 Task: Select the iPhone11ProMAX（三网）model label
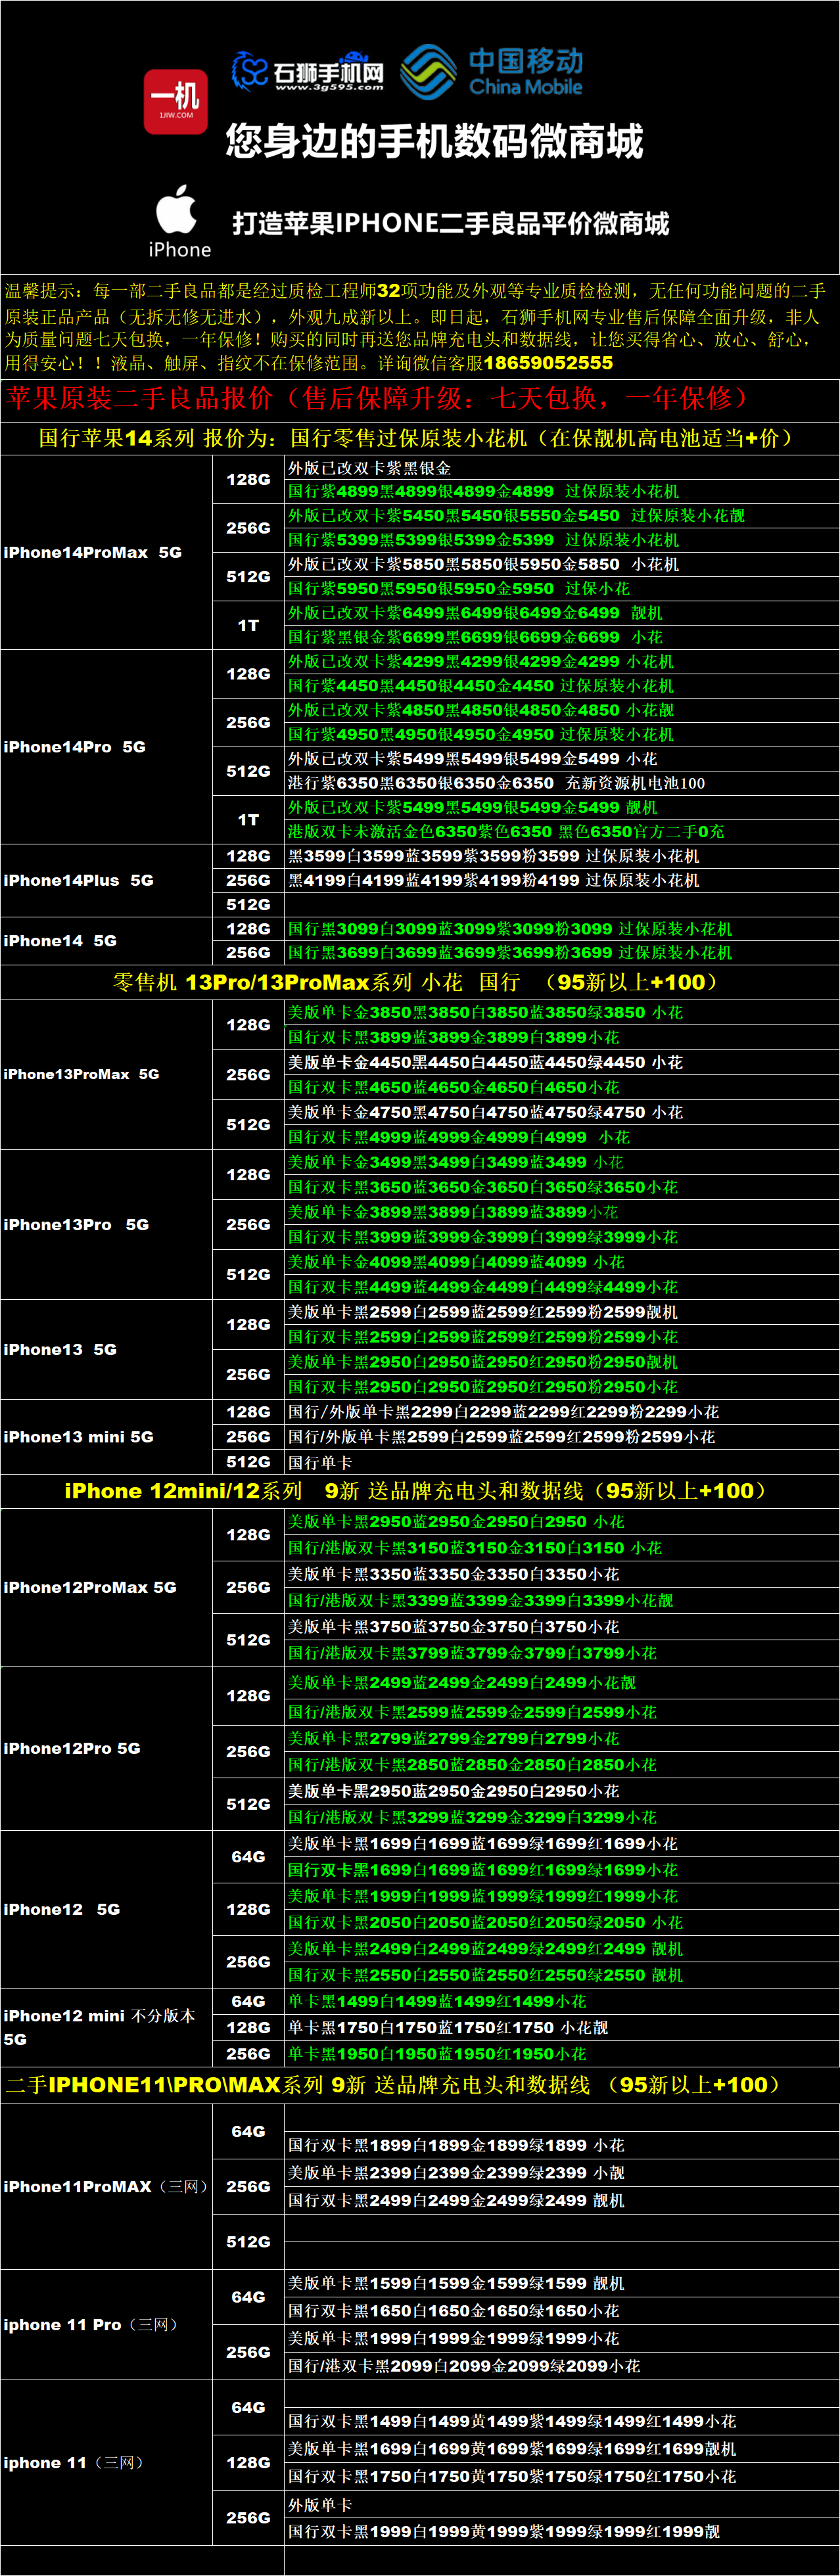[x=106, y=2186]
